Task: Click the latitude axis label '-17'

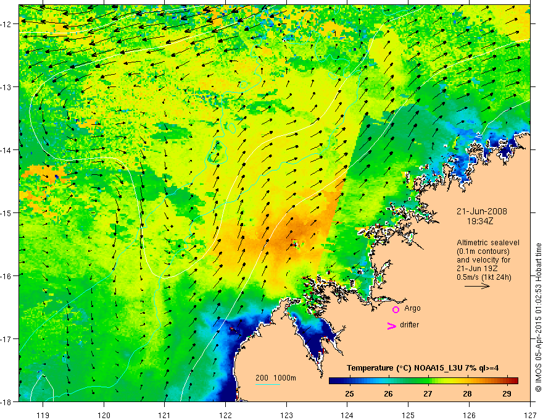Action: [7, 338]
